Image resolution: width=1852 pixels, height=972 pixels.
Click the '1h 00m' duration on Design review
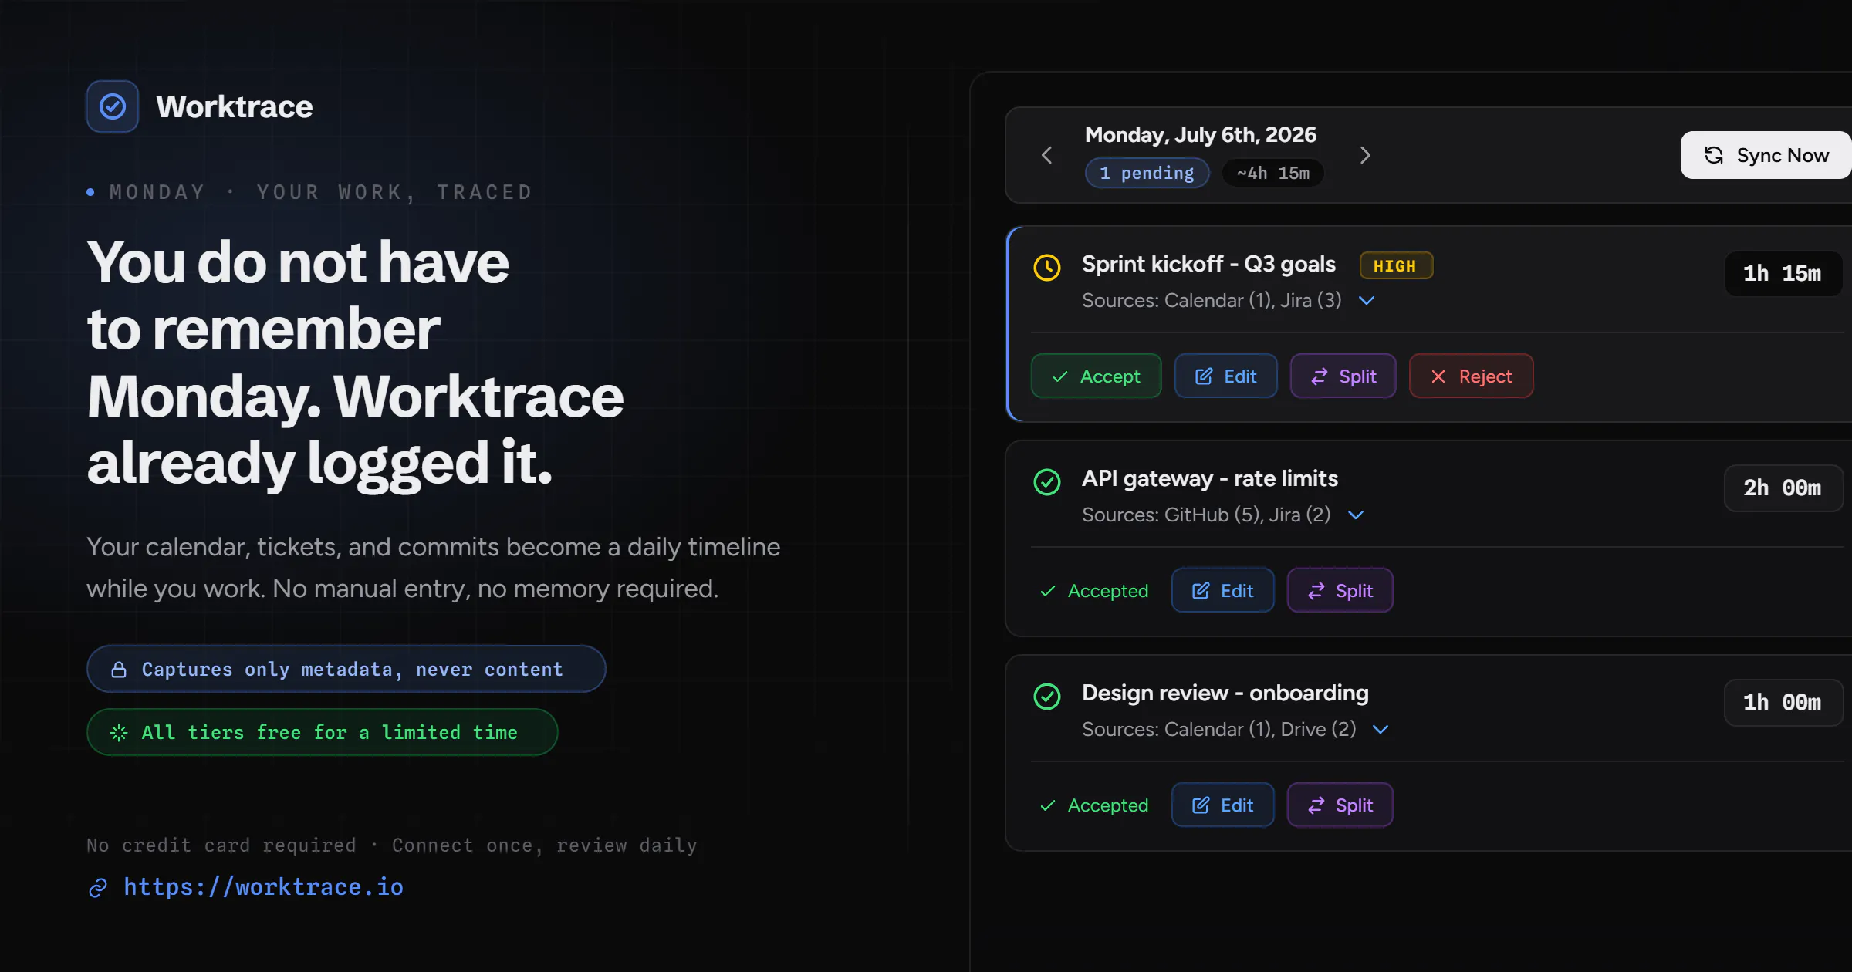[x=1783, y=702]
